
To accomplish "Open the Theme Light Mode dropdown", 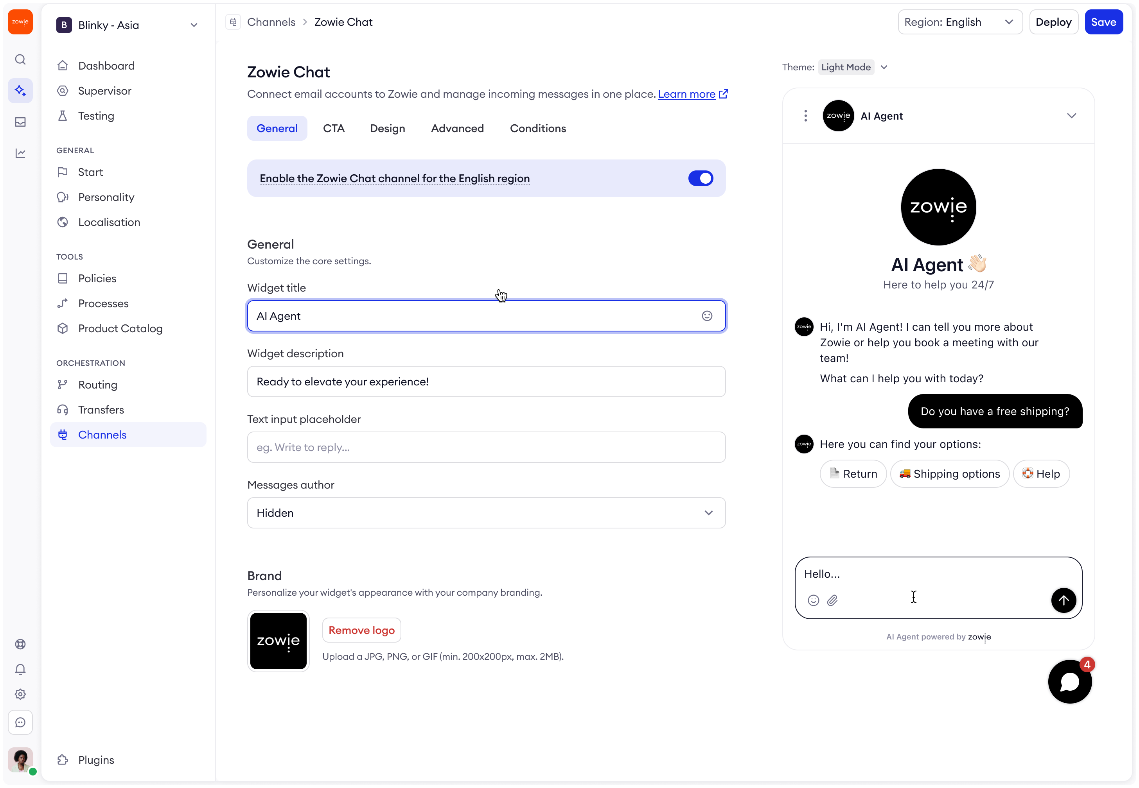I will (853, 67).
